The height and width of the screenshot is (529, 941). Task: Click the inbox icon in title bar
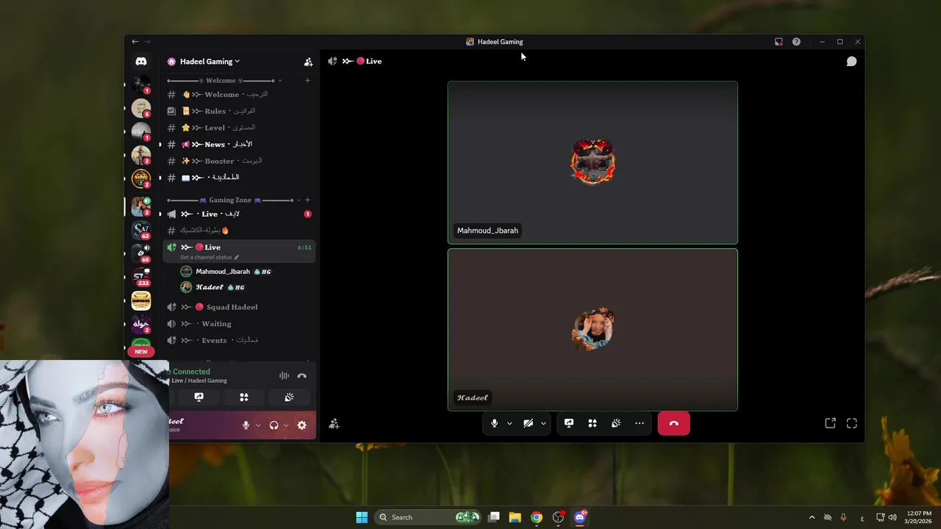[779, 42]
